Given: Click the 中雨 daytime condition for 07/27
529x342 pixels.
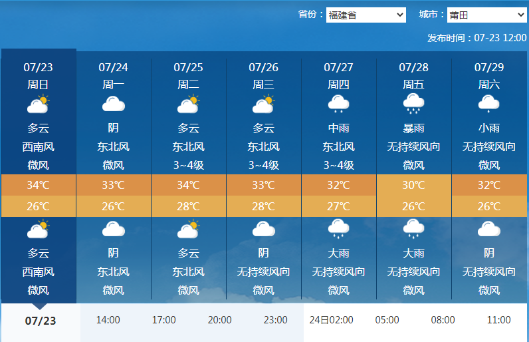Looking at the screenshot, I should [338, 128].
